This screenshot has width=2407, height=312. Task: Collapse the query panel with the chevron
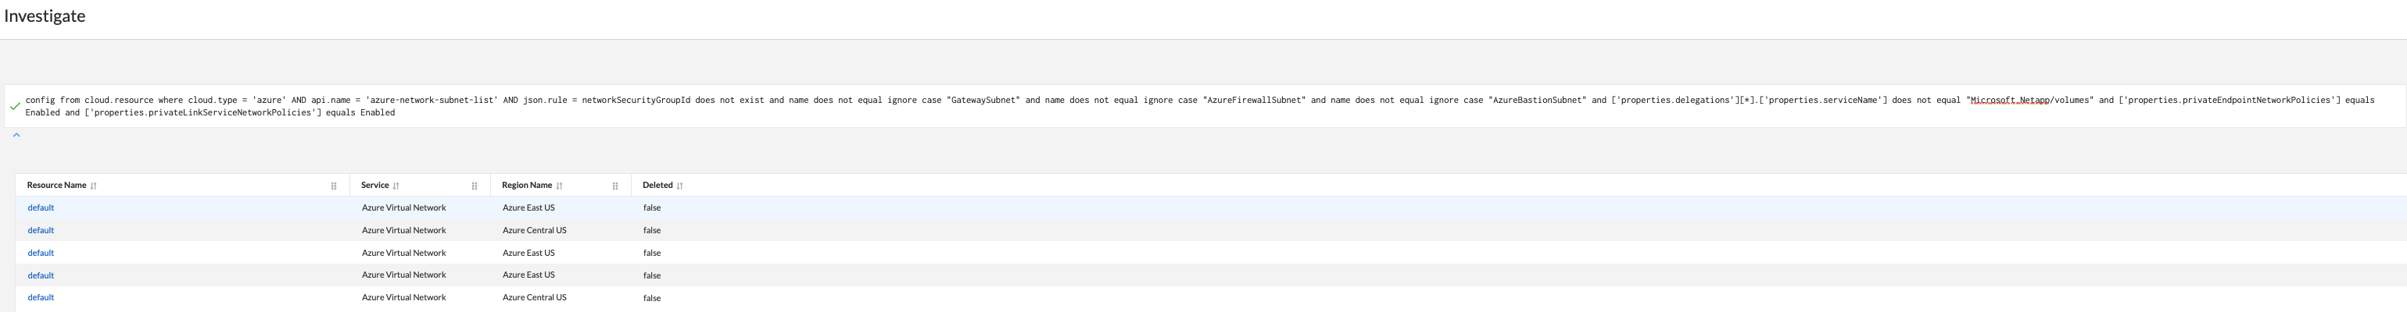tap(16, 135)
